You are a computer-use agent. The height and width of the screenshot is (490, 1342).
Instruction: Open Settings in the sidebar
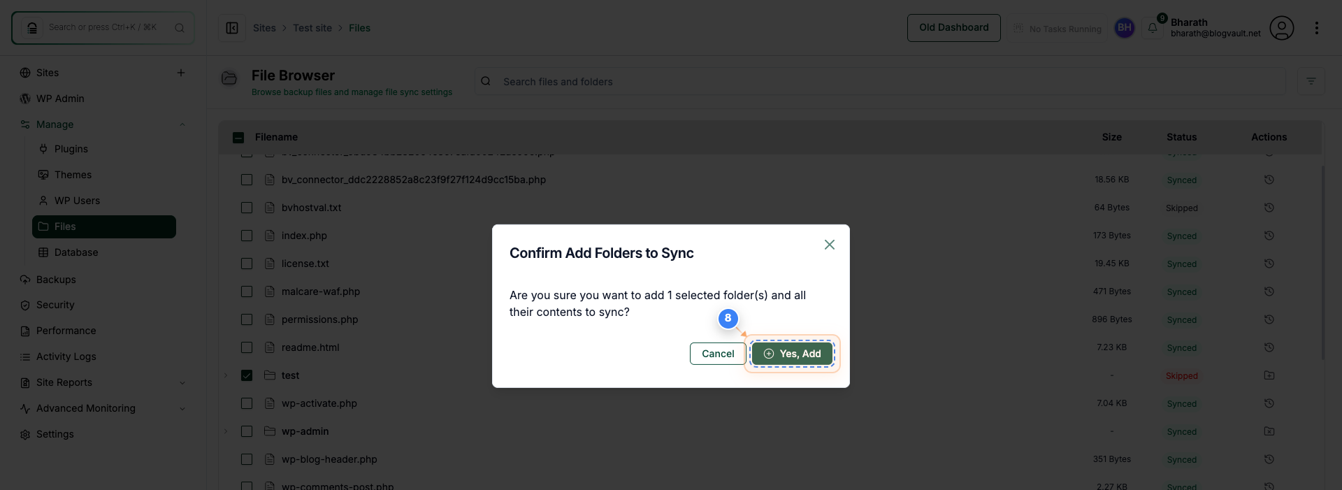tap(55, 434)
